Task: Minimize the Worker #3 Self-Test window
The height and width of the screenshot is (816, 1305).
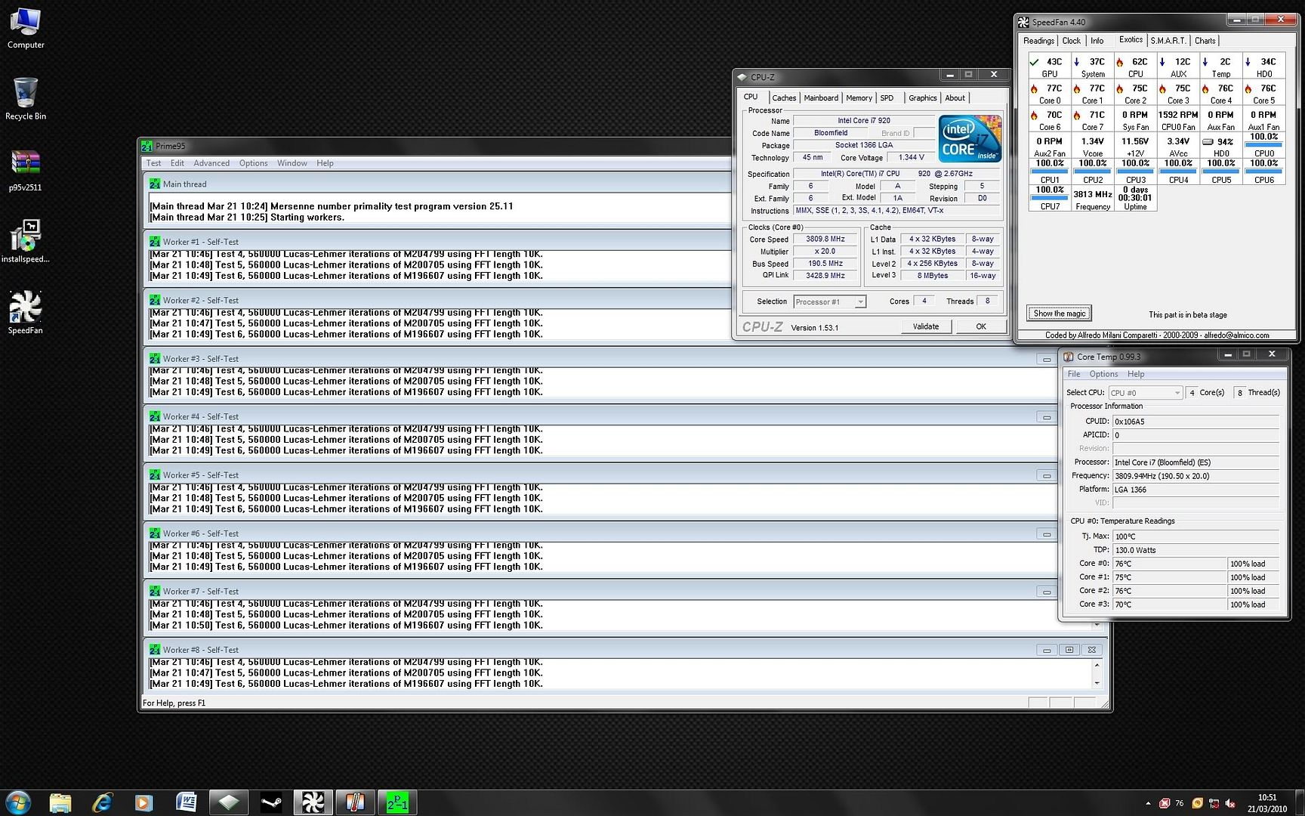Action: tap(1046, 360)
